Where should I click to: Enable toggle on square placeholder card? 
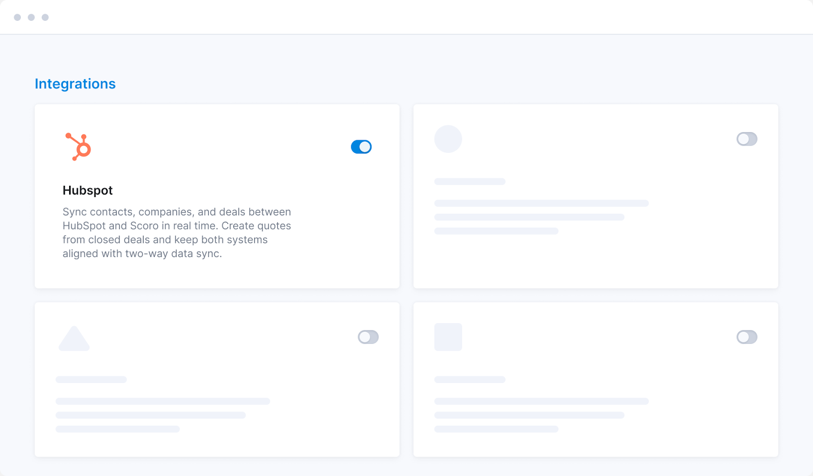click(x=747, y=337)
